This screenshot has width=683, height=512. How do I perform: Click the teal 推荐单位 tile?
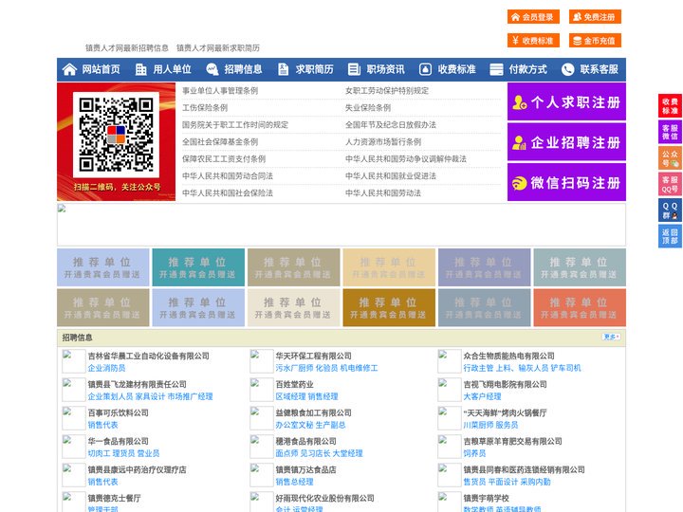tap(198, 267)
